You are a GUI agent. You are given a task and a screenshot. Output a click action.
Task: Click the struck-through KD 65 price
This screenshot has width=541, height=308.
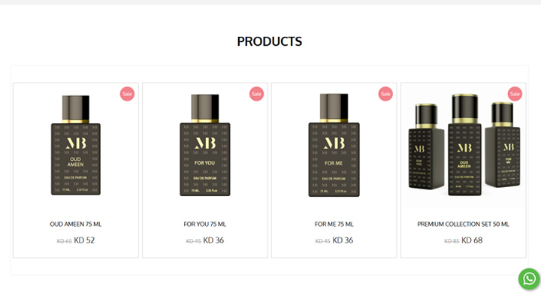click(x=64, y=241)
